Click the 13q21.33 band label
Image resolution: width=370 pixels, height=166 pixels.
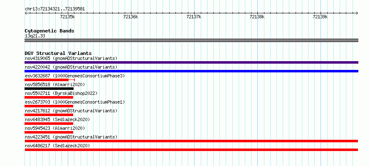pos(35,36)
